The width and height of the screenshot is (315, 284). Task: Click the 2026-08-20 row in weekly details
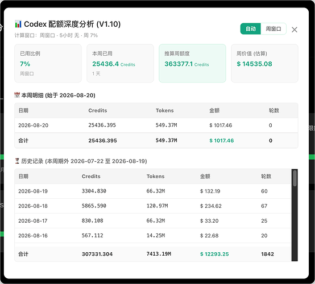156,125
